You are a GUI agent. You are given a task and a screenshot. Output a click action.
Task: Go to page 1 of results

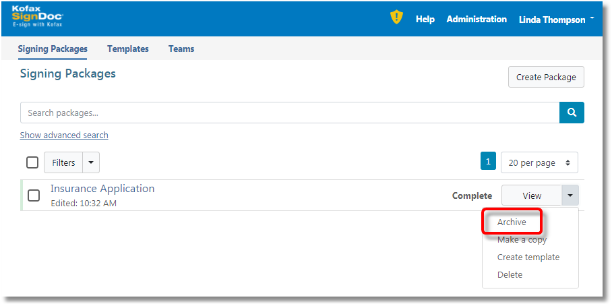488,162
